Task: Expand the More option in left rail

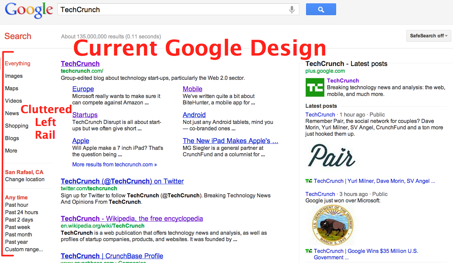Action: pyautogui.click(x=11, y=151)
